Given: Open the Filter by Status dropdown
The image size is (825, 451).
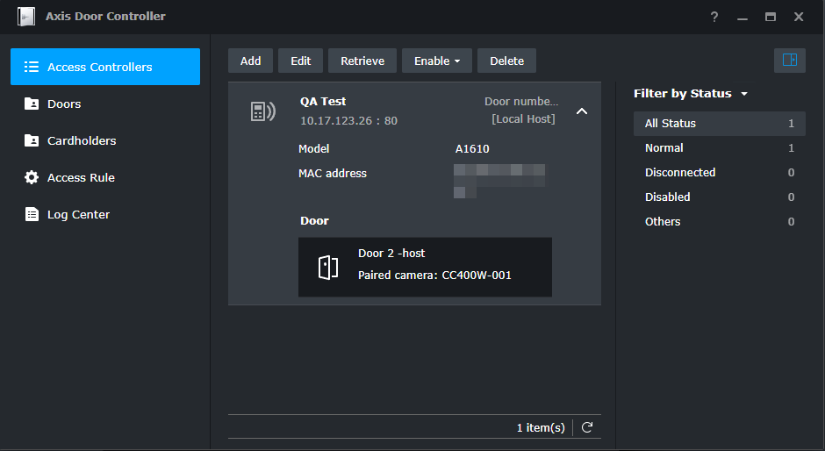Looking at the screenshot, I should point(691,94).
